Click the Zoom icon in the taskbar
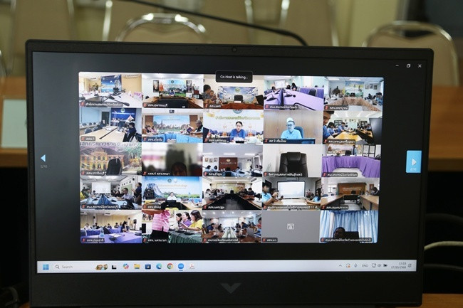 [181, 267]
